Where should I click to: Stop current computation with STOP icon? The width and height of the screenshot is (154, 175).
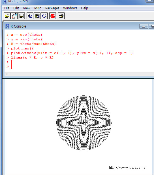[x=53, y=16]
